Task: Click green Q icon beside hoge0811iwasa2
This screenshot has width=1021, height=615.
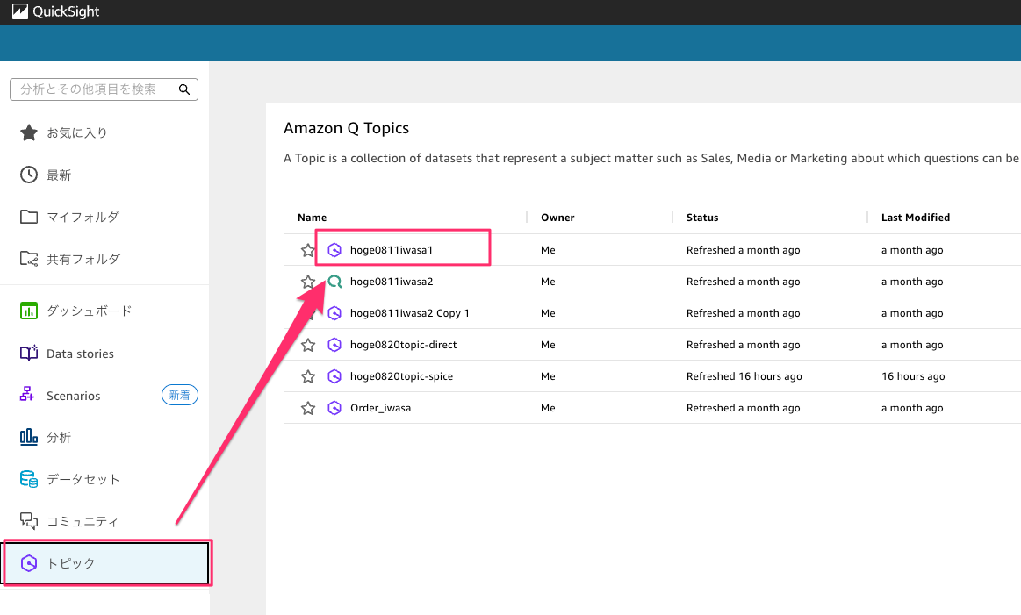Action: click(x=334, y=282)
